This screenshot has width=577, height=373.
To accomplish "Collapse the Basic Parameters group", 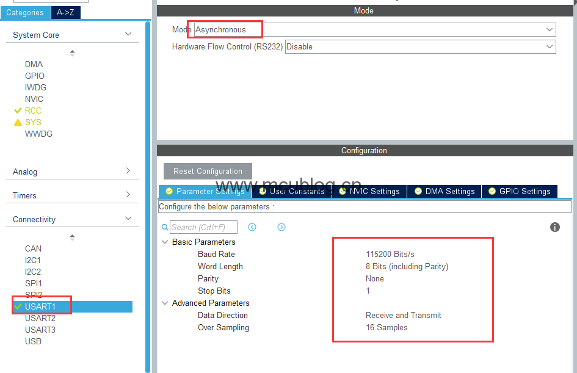I will coord(165,242).
